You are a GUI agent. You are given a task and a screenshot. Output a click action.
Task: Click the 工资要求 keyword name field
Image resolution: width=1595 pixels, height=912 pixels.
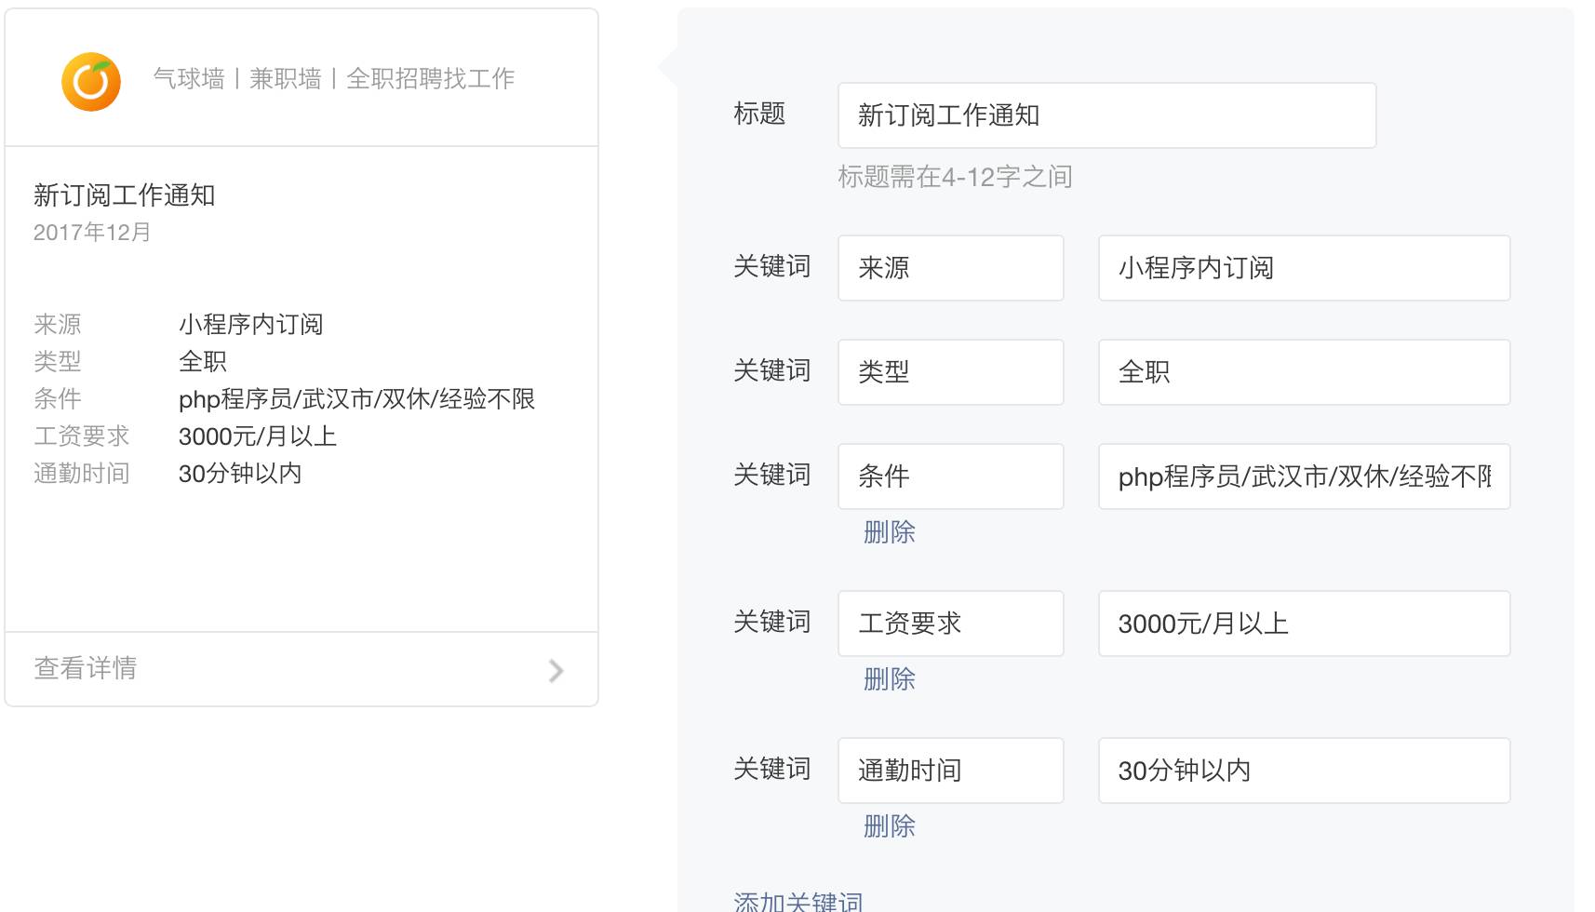click(949, 624)
